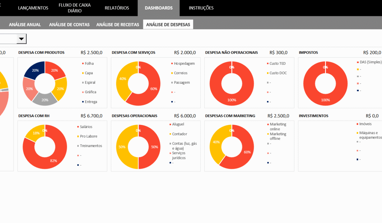Click the yellow Contador 50% slice

click(x=122, y=147)
